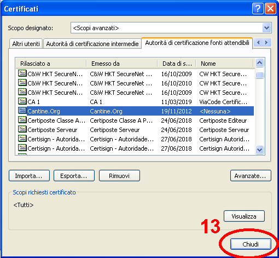Switch to Altri utenti tab

(x=26, y=44)
